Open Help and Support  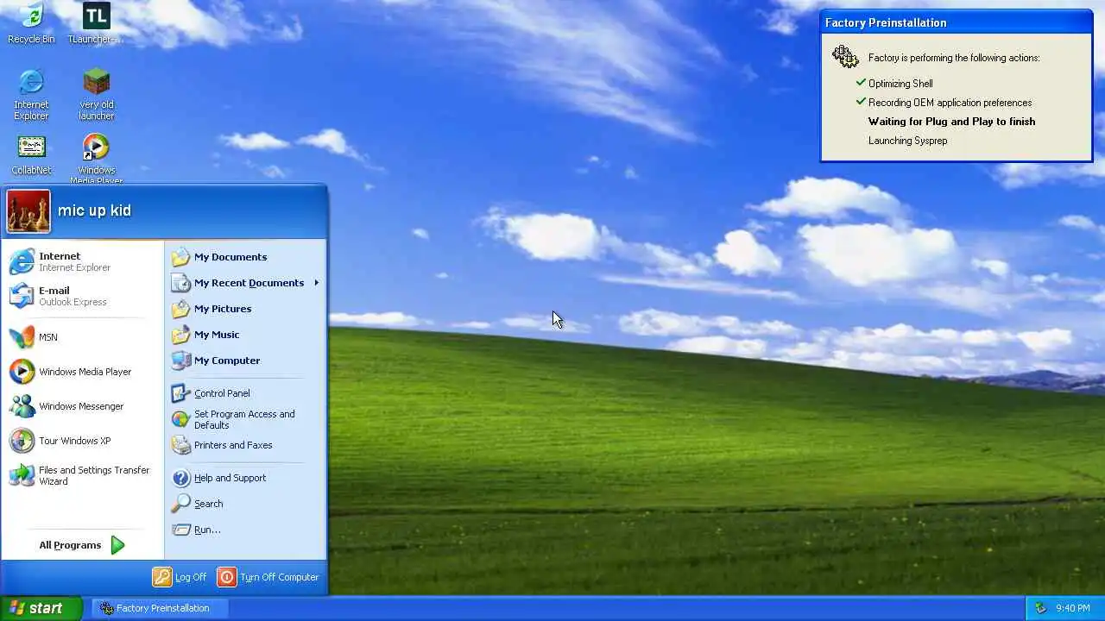point(245,478)
